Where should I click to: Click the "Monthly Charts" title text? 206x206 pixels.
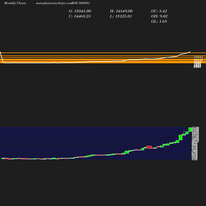click(x=15, y=3)
